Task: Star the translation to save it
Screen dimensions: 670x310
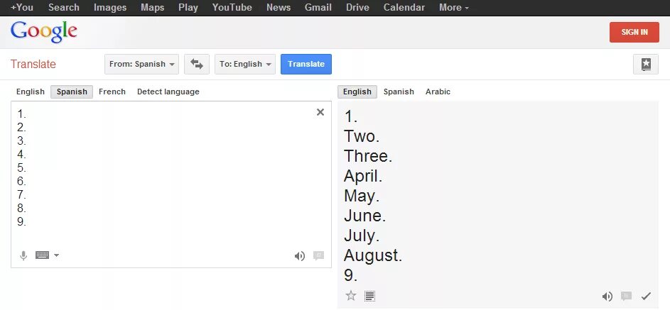Action: pos(351,296)
